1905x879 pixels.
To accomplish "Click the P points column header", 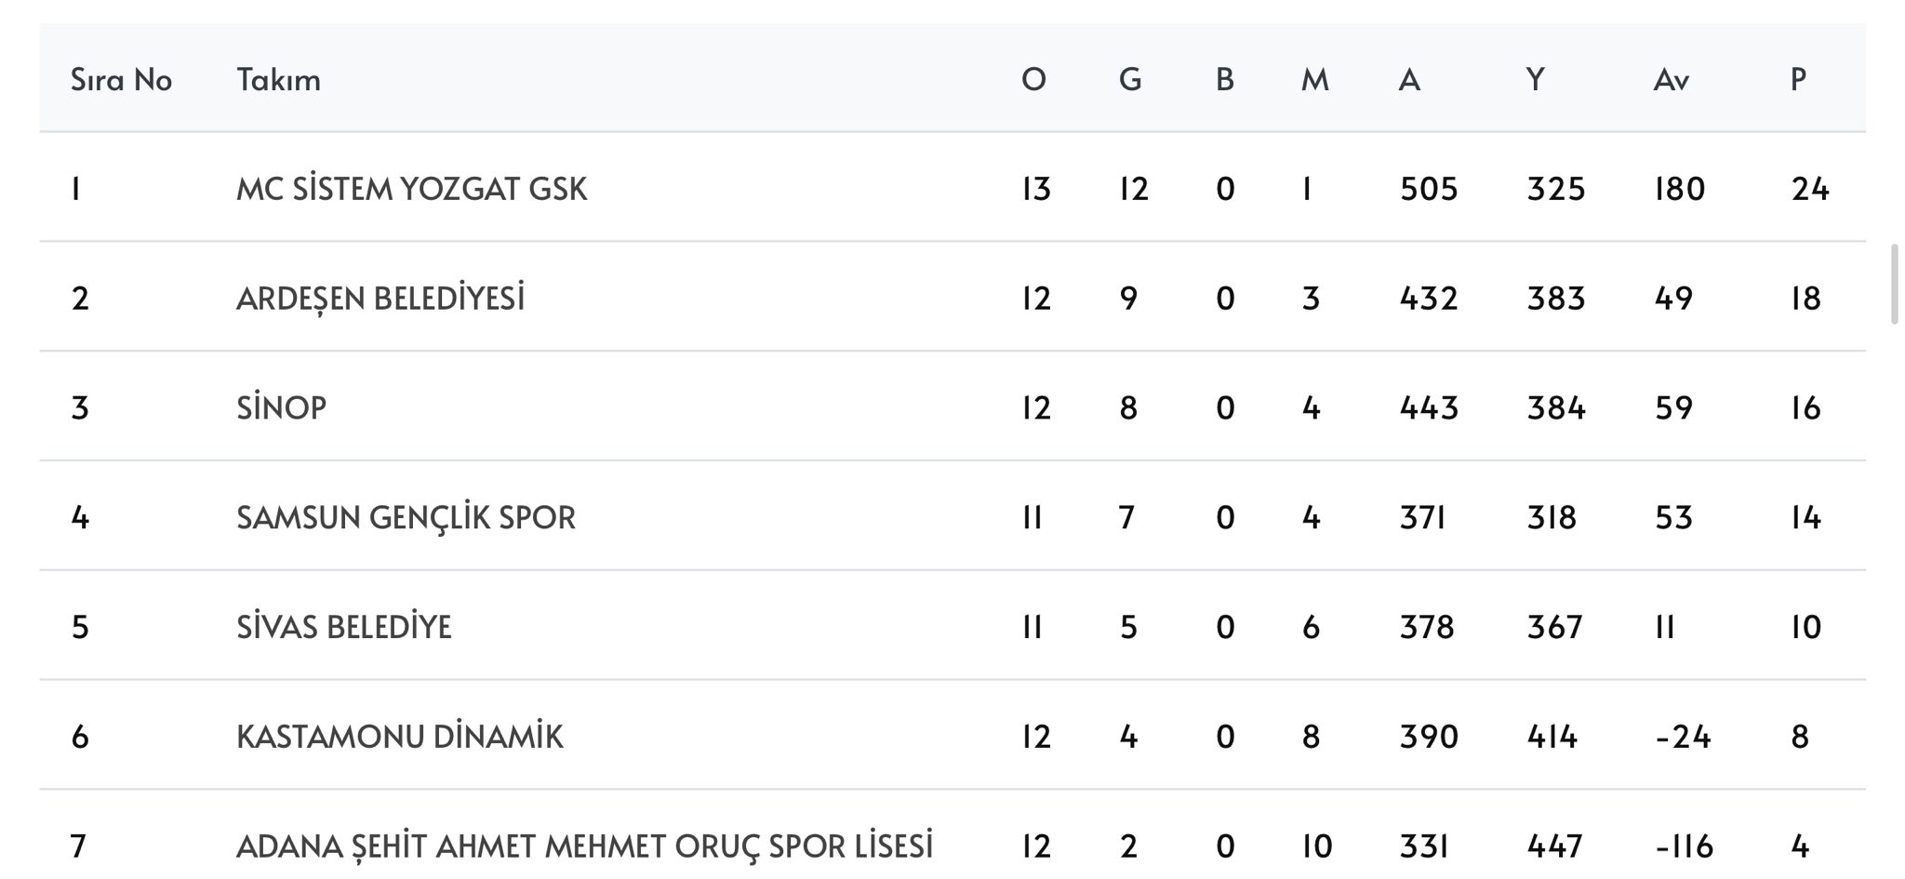I will (1798, 80).
